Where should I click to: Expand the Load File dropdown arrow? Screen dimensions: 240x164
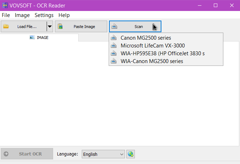point(50,27)
